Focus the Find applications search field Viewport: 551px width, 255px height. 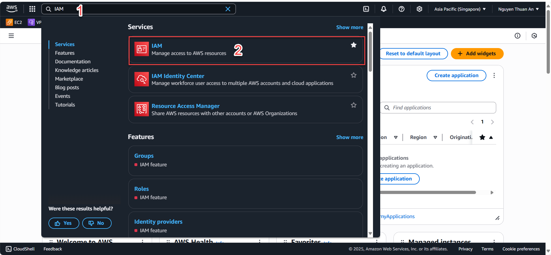(x=438, y=108)
